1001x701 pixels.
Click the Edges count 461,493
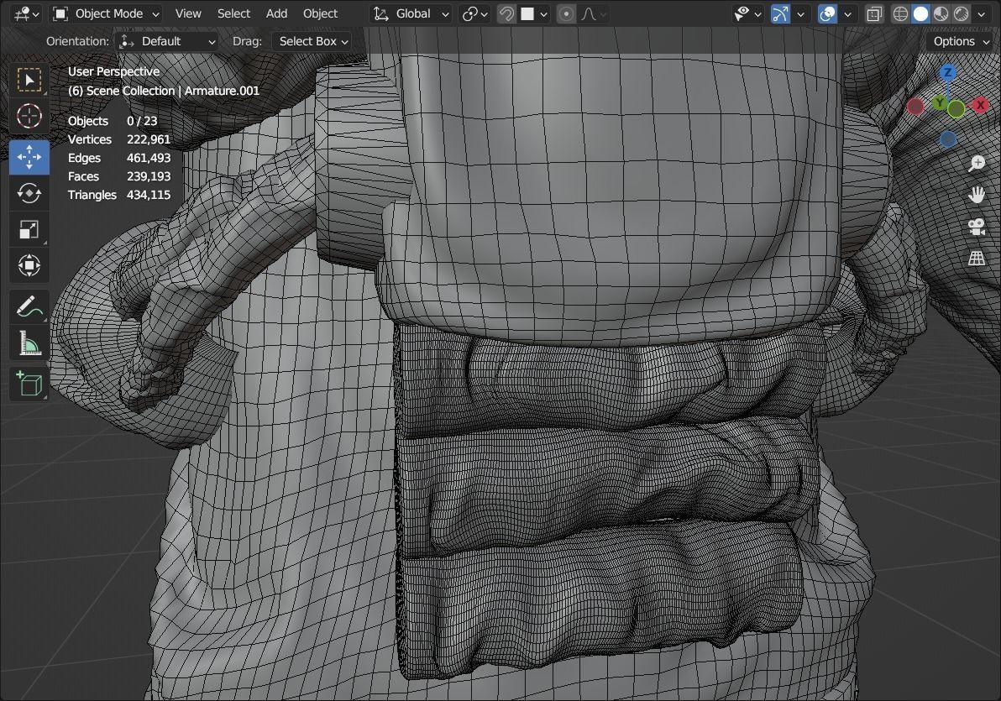click(x=148, y=158)
